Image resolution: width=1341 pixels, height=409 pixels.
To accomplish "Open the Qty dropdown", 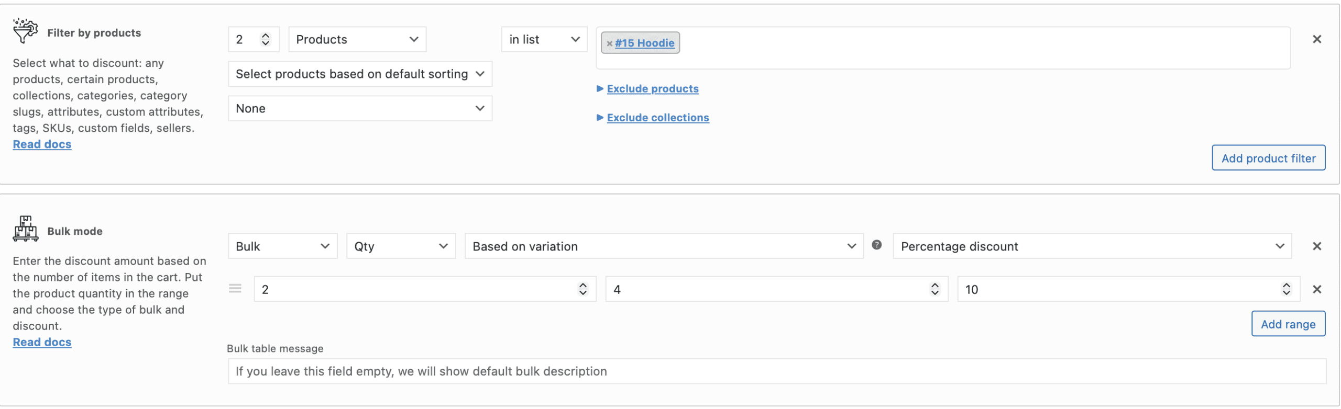I will point(401,246).
